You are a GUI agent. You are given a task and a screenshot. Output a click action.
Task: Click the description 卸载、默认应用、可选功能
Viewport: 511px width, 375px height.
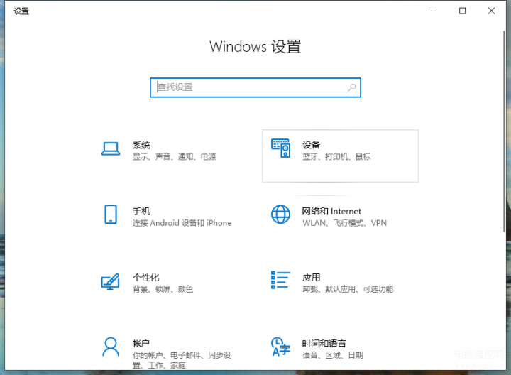tap(348, 289)
